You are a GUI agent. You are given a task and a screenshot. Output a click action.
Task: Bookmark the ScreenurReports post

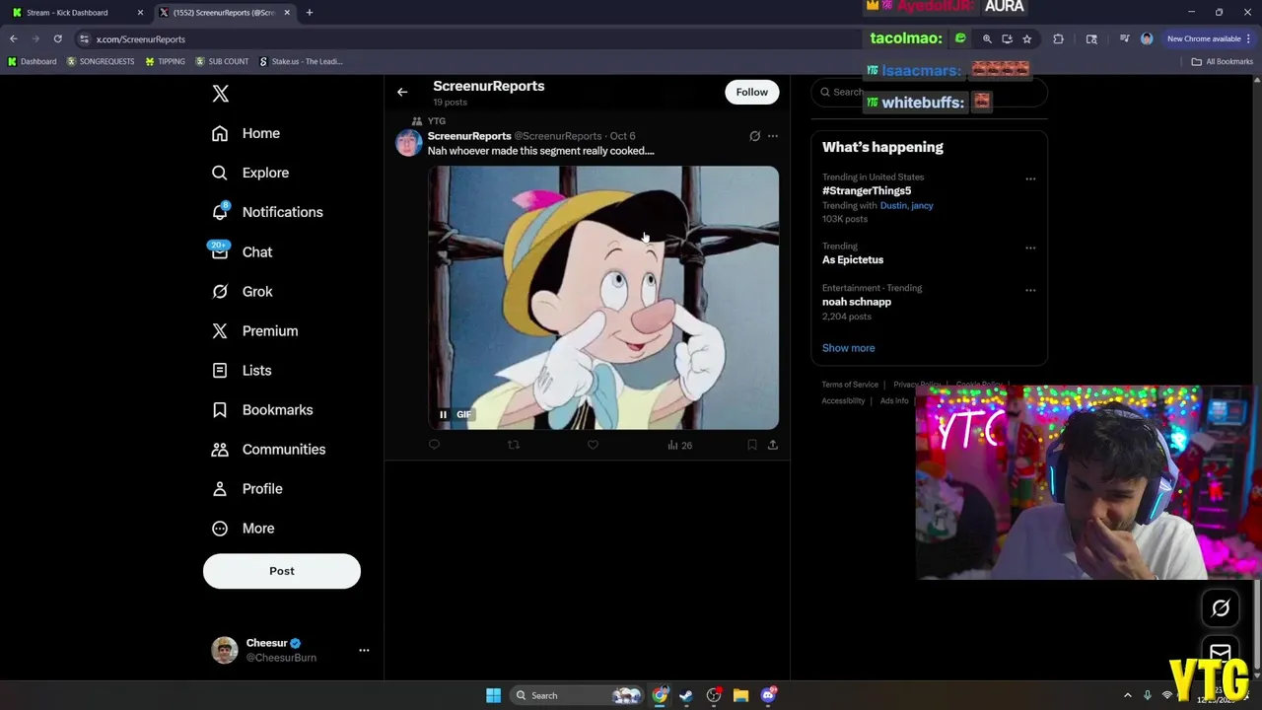(752, 445)
